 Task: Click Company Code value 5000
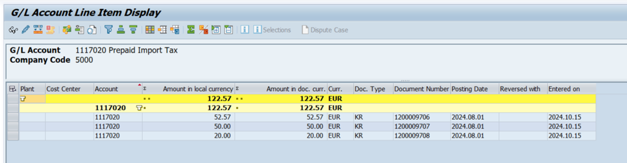(x=84, y=60)
